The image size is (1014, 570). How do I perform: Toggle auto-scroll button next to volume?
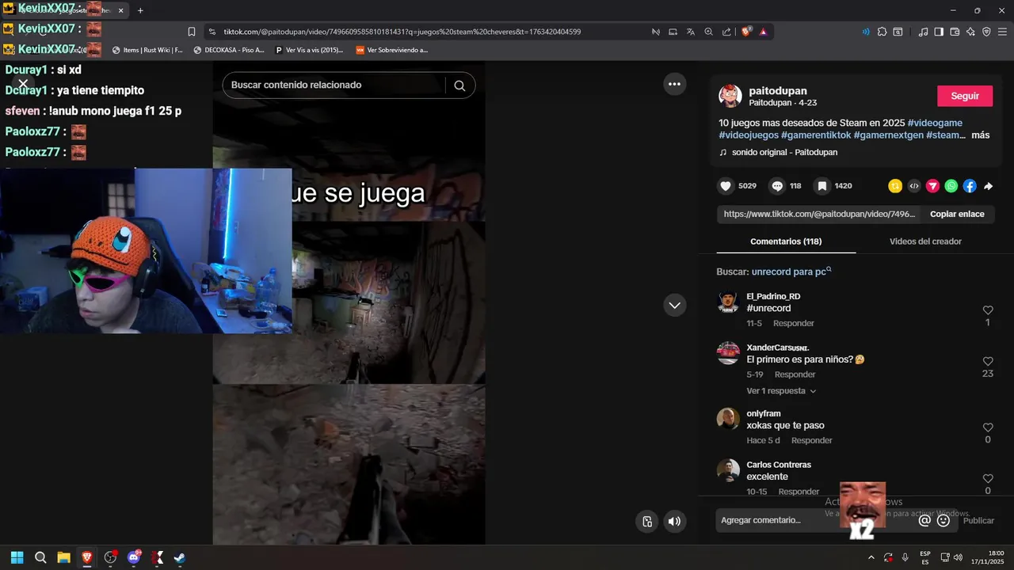[x=647, y=521]
